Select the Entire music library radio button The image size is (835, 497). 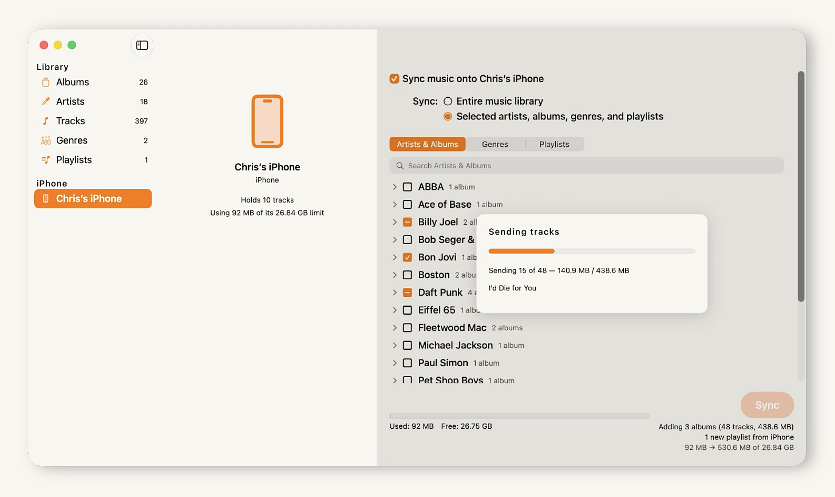click(x=448, y=101)
